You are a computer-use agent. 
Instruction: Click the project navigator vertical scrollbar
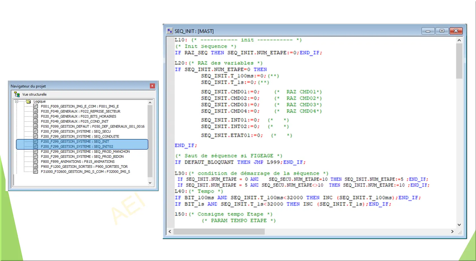(x=150, y=141)
